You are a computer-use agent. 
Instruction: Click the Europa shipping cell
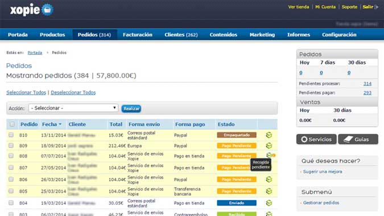click(x=134, y=146)
